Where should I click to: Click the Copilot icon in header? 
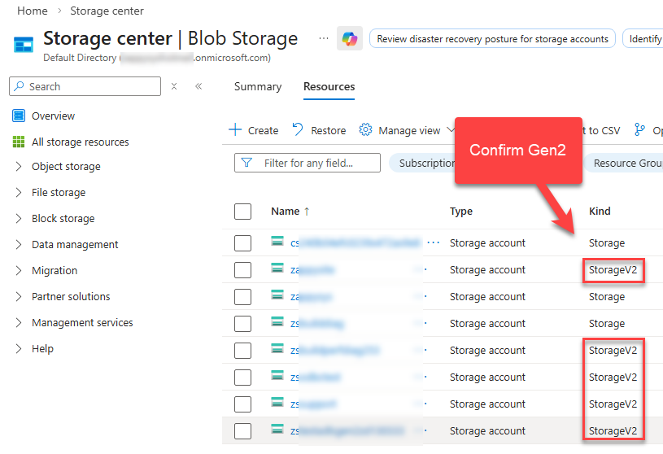coord(350,38)
